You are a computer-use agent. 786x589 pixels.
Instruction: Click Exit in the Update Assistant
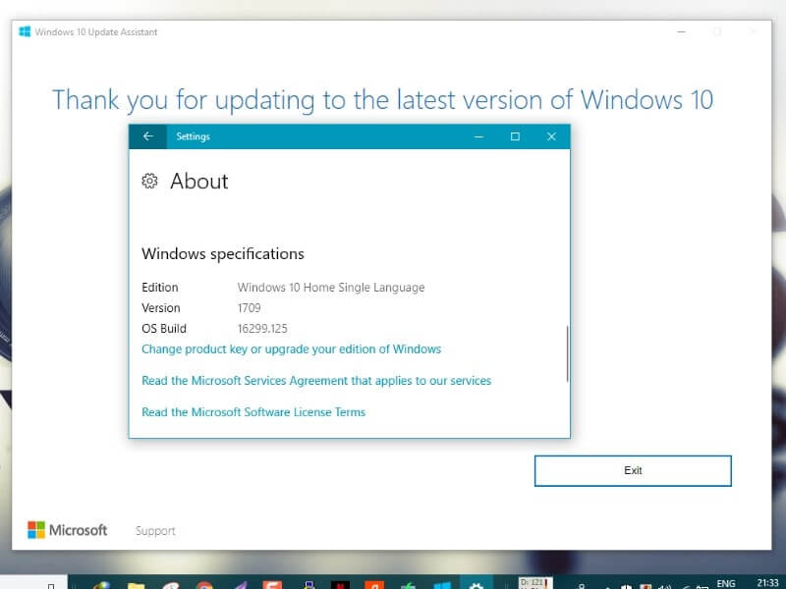click(633, 471)
